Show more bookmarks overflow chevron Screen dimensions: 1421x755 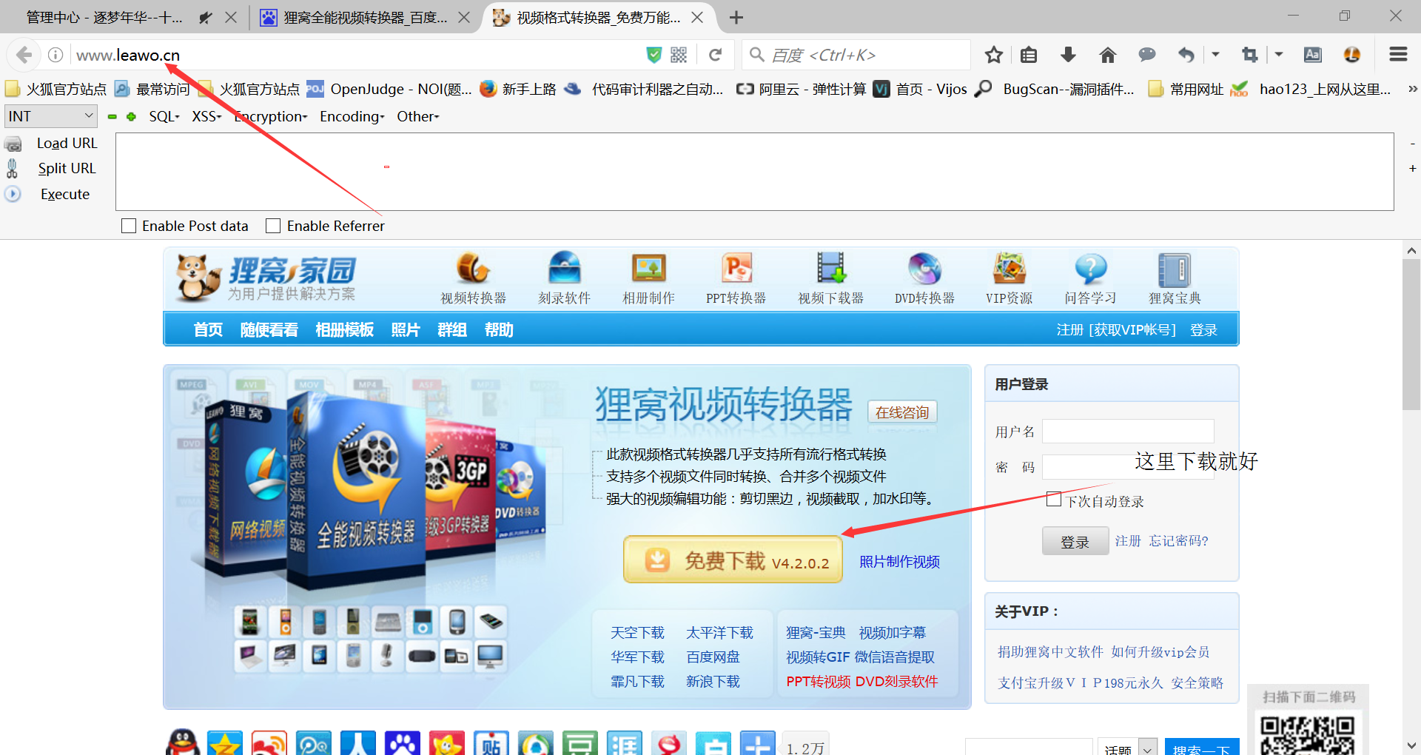click(1412, 89)
